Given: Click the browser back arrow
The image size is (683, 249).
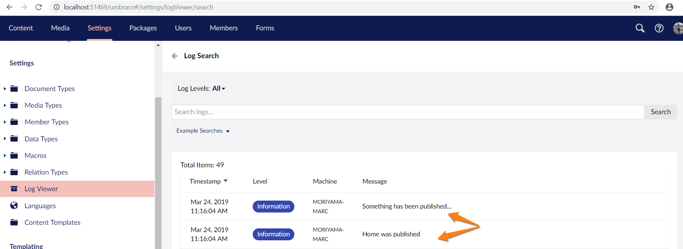Looking at the screenshot, I should tap(10, 7).
